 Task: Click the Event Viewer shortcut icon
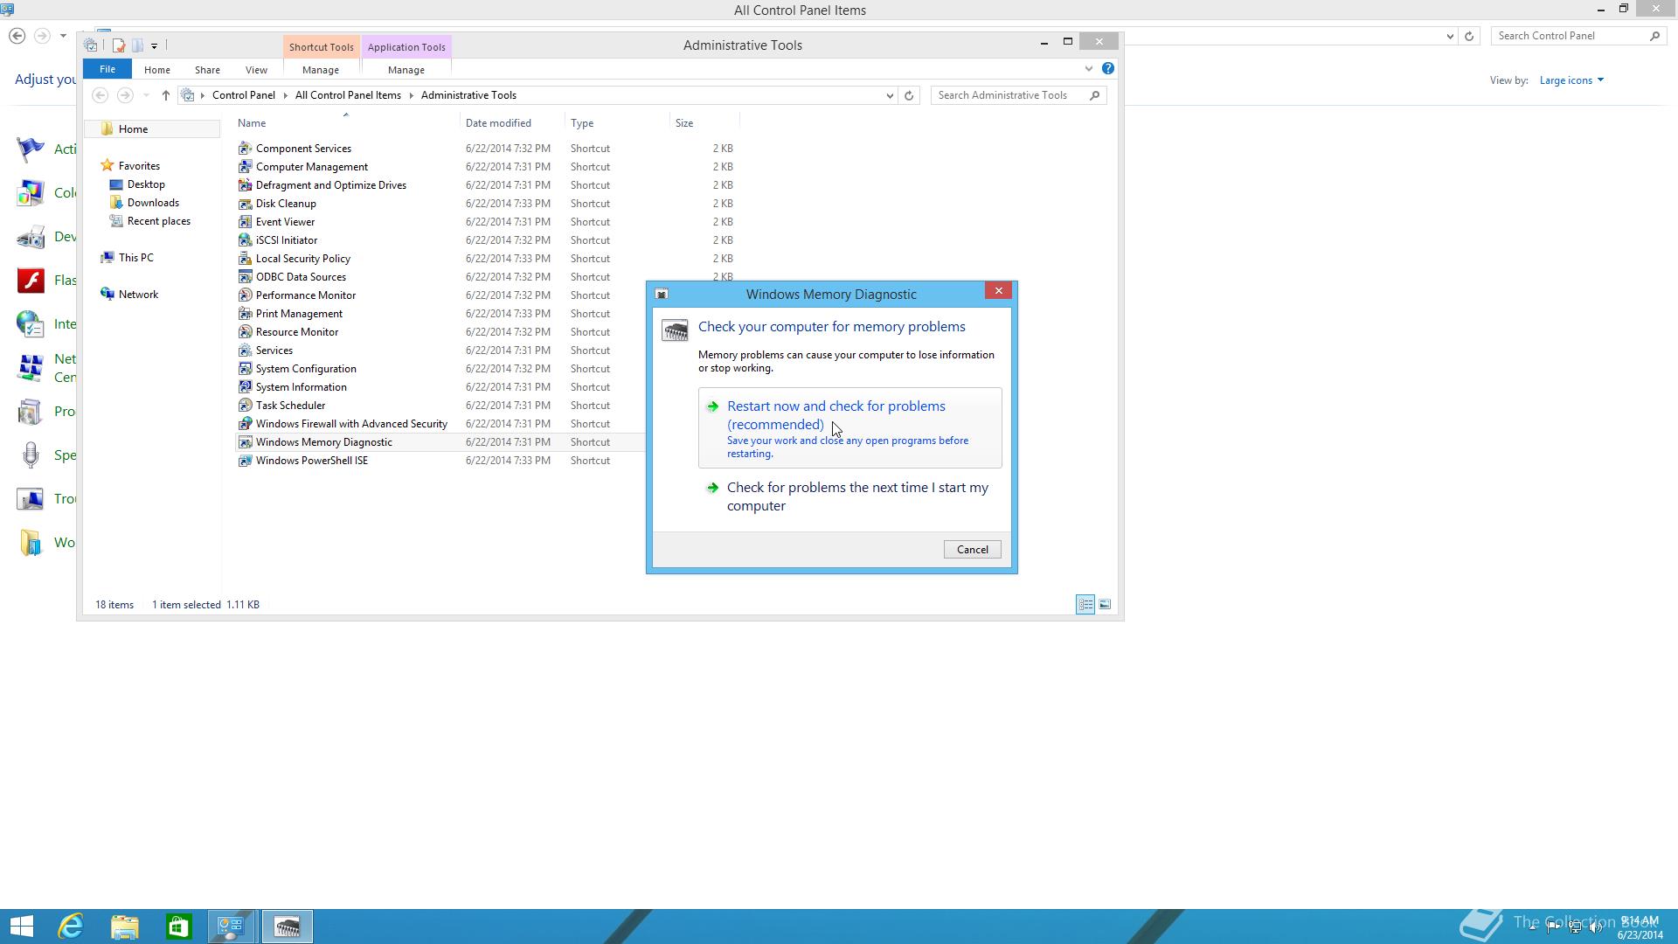click(245, 222)
